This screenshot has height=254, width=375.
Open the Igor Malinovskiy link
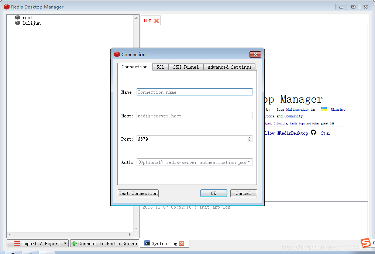(x=292, y=110)
